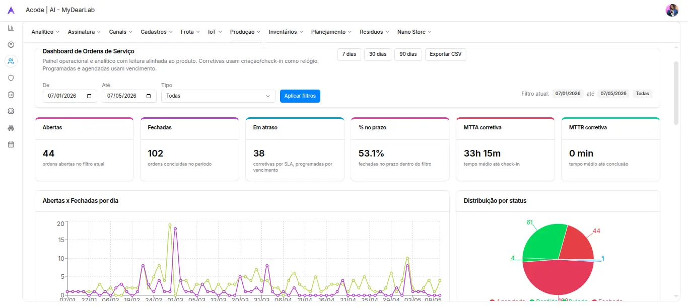Click the Em atraso card title
Image resolution: width=688 pixels, height=308 pixels.
(265, 128)
